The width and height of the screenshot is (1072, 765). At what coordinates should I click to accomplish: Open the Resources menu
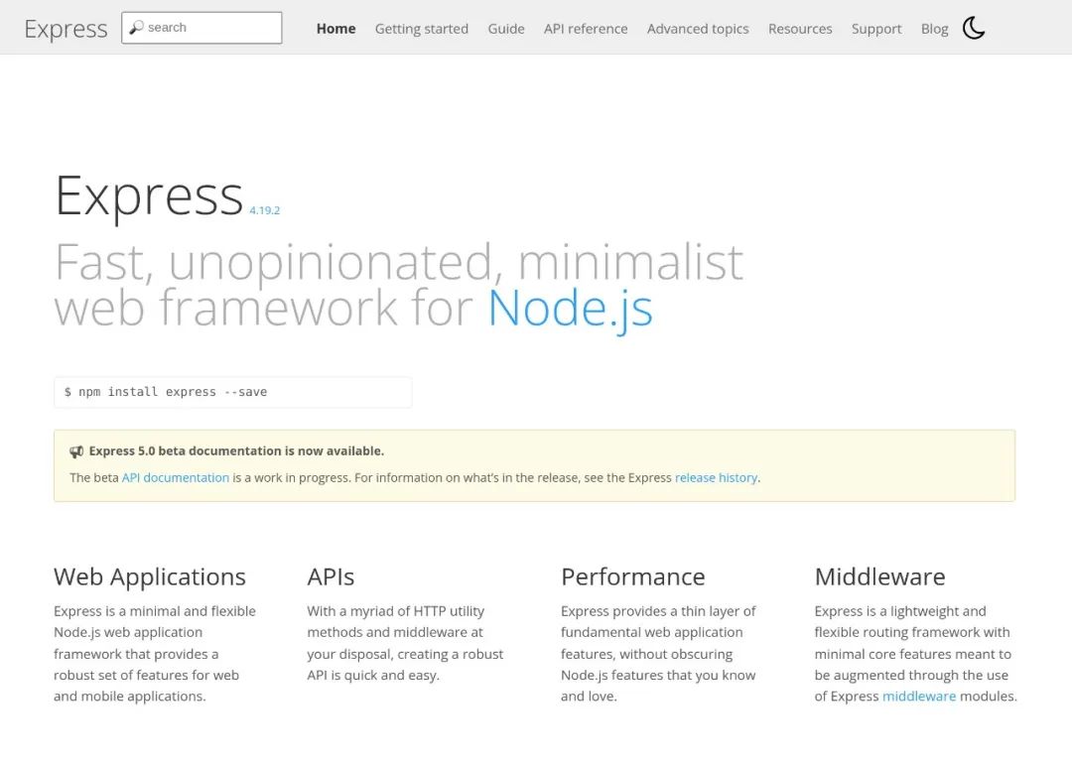coord(800,29)
